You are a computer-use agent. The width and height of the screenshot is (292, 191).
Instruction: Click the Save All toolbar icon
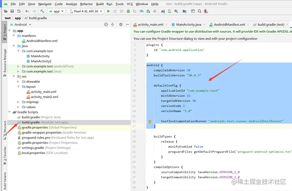[12, 11]
